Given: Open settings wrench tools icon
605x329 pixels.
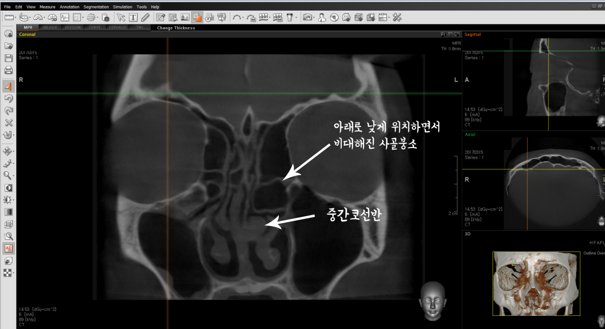Looking at the screenshot, I should point(396,17).
